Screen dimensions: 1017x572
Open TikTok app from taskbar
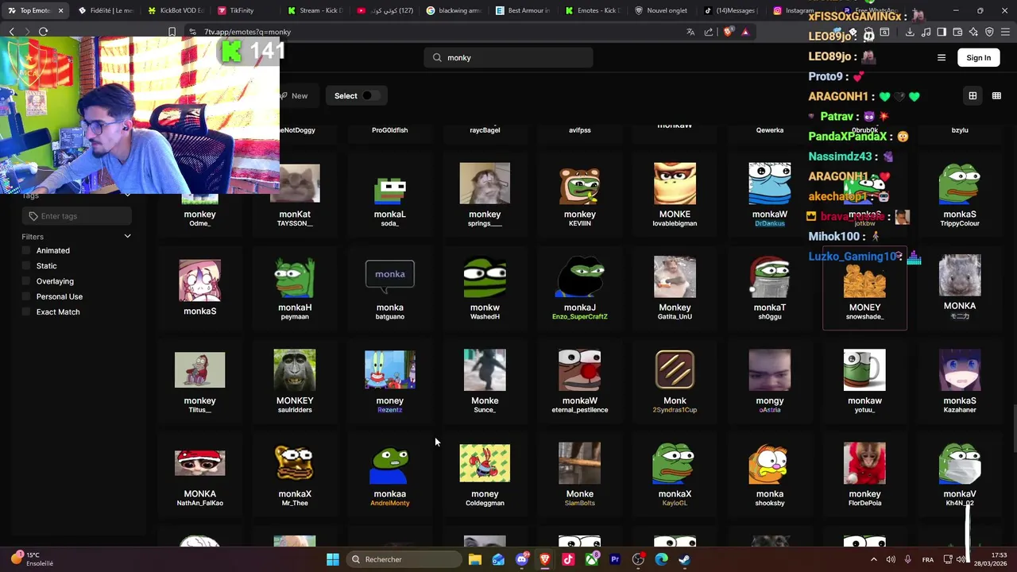(x=568, y=559)
